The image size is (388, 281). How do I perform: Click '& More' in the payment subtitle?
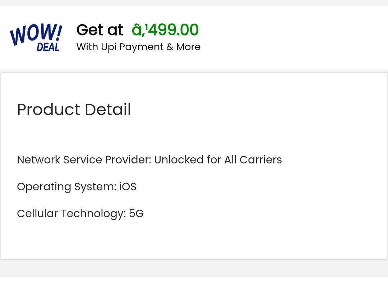click(184, 47)
